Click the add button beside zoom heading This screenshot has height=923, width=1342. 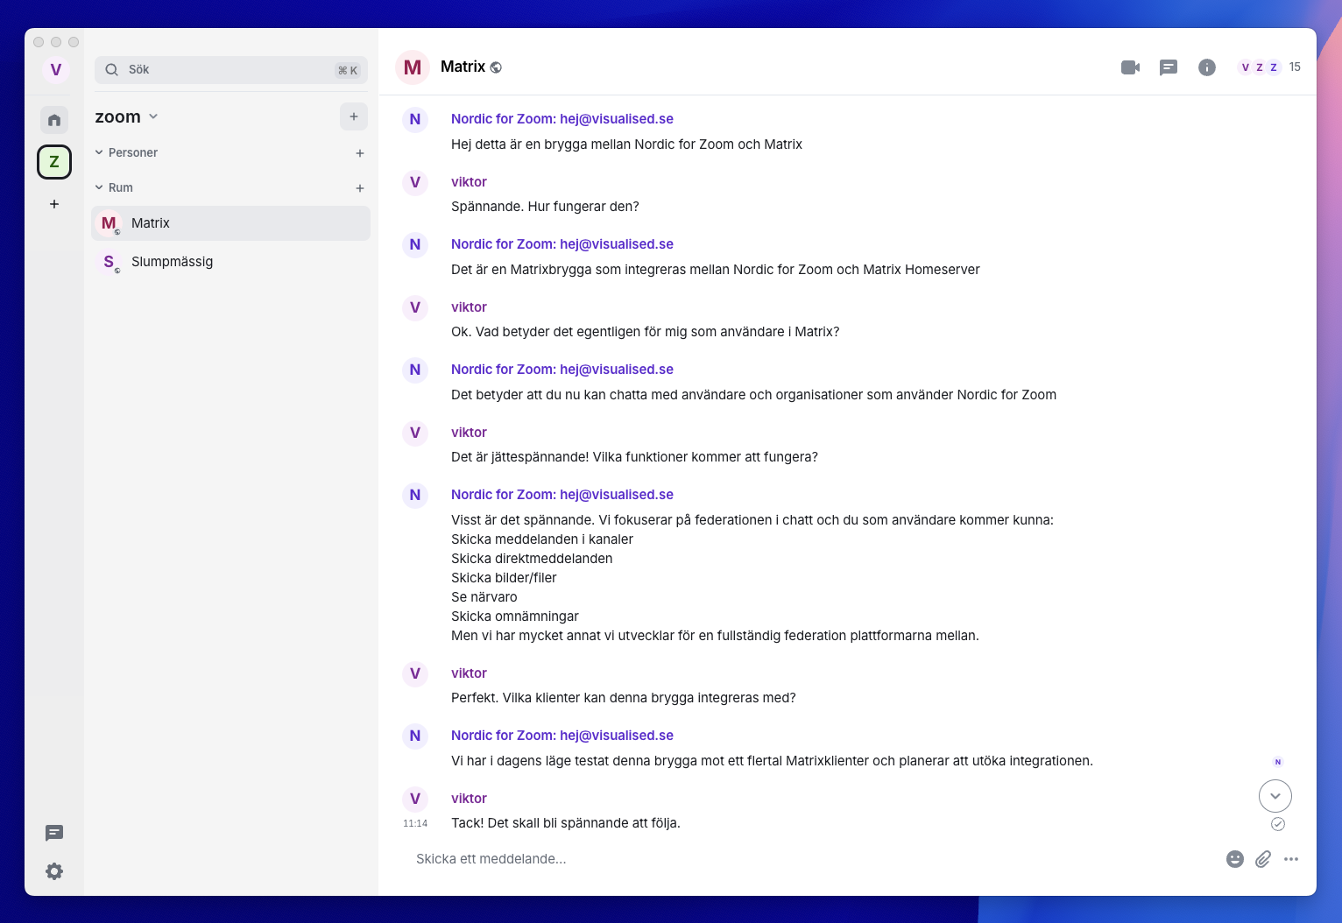point(353,116)
